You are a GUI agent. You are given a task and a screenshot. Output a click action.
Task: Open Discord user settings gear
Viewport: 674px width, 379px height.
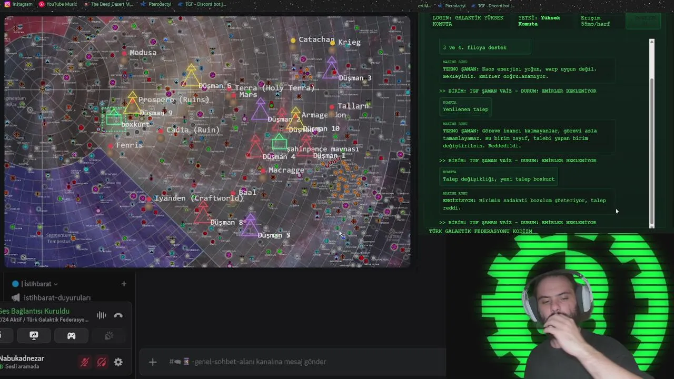point(118,362)
